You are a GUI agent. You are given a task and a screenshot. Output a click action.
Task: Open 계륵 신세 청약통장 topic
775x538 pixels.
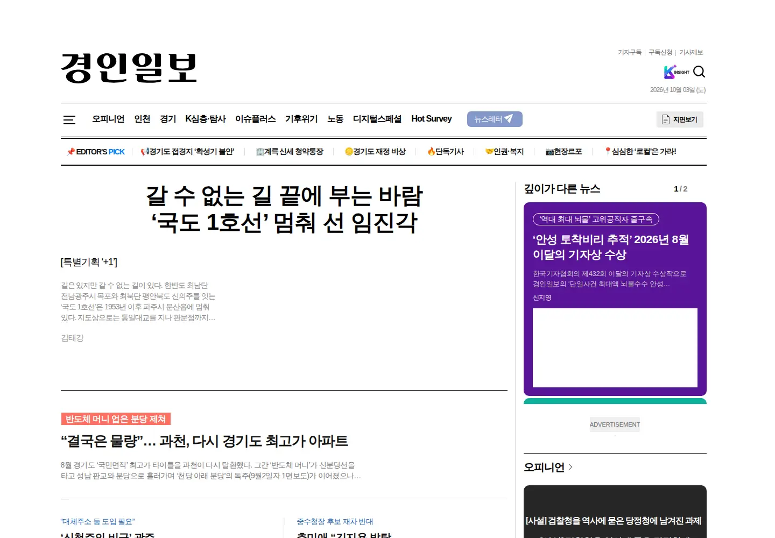coord(290,152)
